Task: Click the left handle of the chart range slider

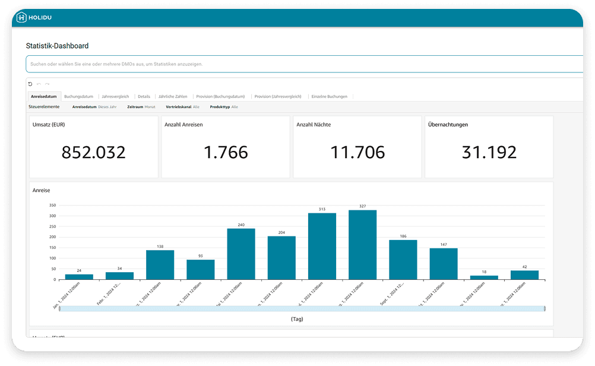Action: [59, 308]
